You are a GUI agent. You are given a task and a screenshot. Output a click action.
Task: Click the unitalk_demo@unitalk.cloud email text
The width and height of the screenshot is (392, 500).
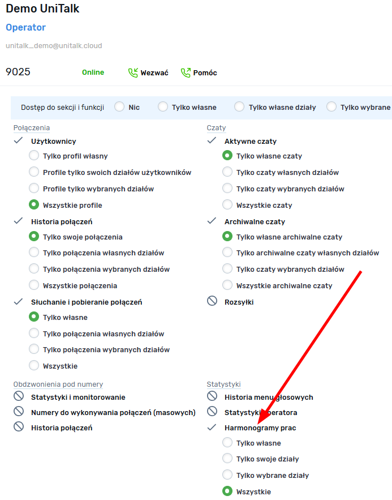(54, 45)
